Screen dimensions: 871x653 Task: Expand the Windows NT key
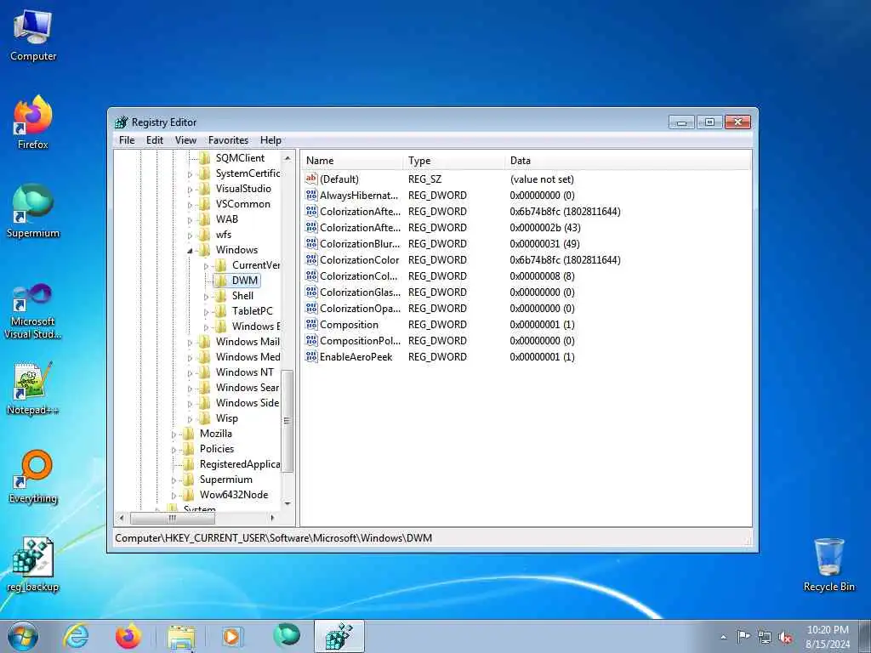[x=190, y=373]
